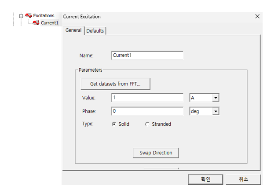
Task: Click the Swap Direction button
Action: (156, 153)
